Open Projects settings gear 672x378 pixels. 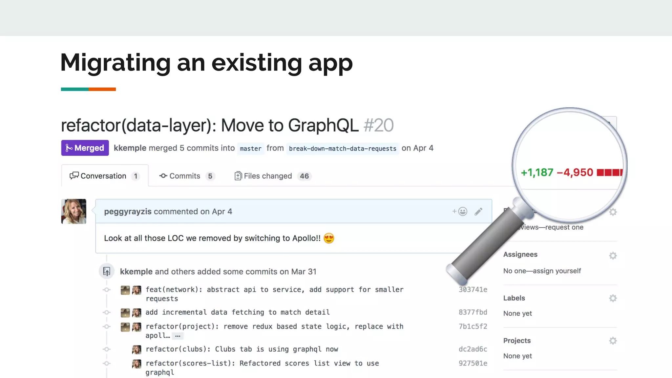click(x=613, y=341)
